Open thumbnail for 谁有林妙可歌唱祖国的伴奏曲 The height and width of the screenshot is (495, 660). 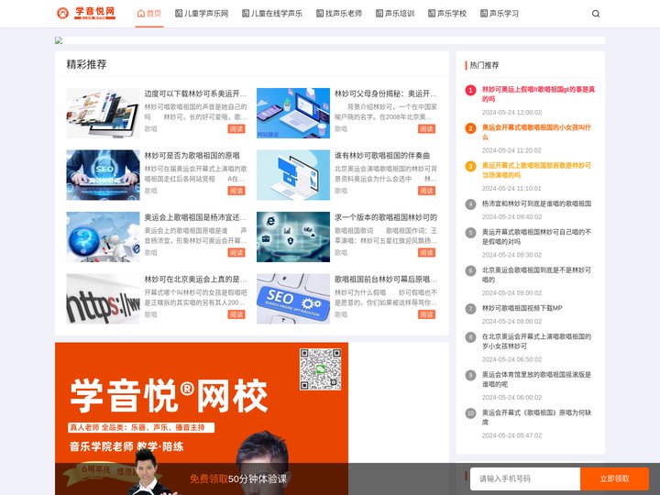pyautogui.click(x=293, y=175)
